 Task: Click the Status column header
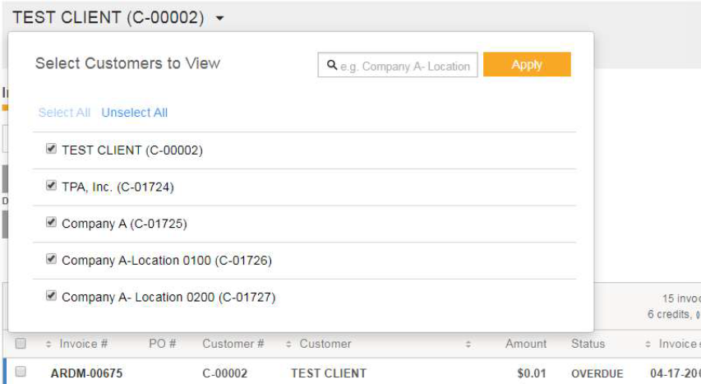click(588, 344)
